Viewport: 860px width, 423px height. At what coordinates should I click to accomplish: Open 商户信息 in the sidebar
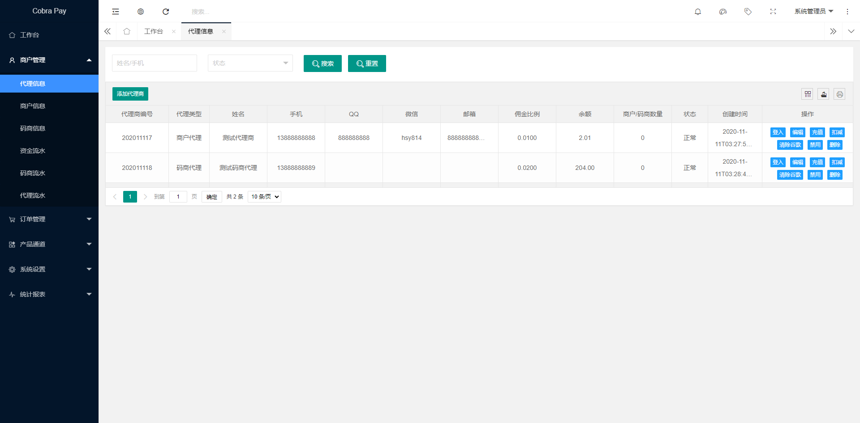click(49, 106)
